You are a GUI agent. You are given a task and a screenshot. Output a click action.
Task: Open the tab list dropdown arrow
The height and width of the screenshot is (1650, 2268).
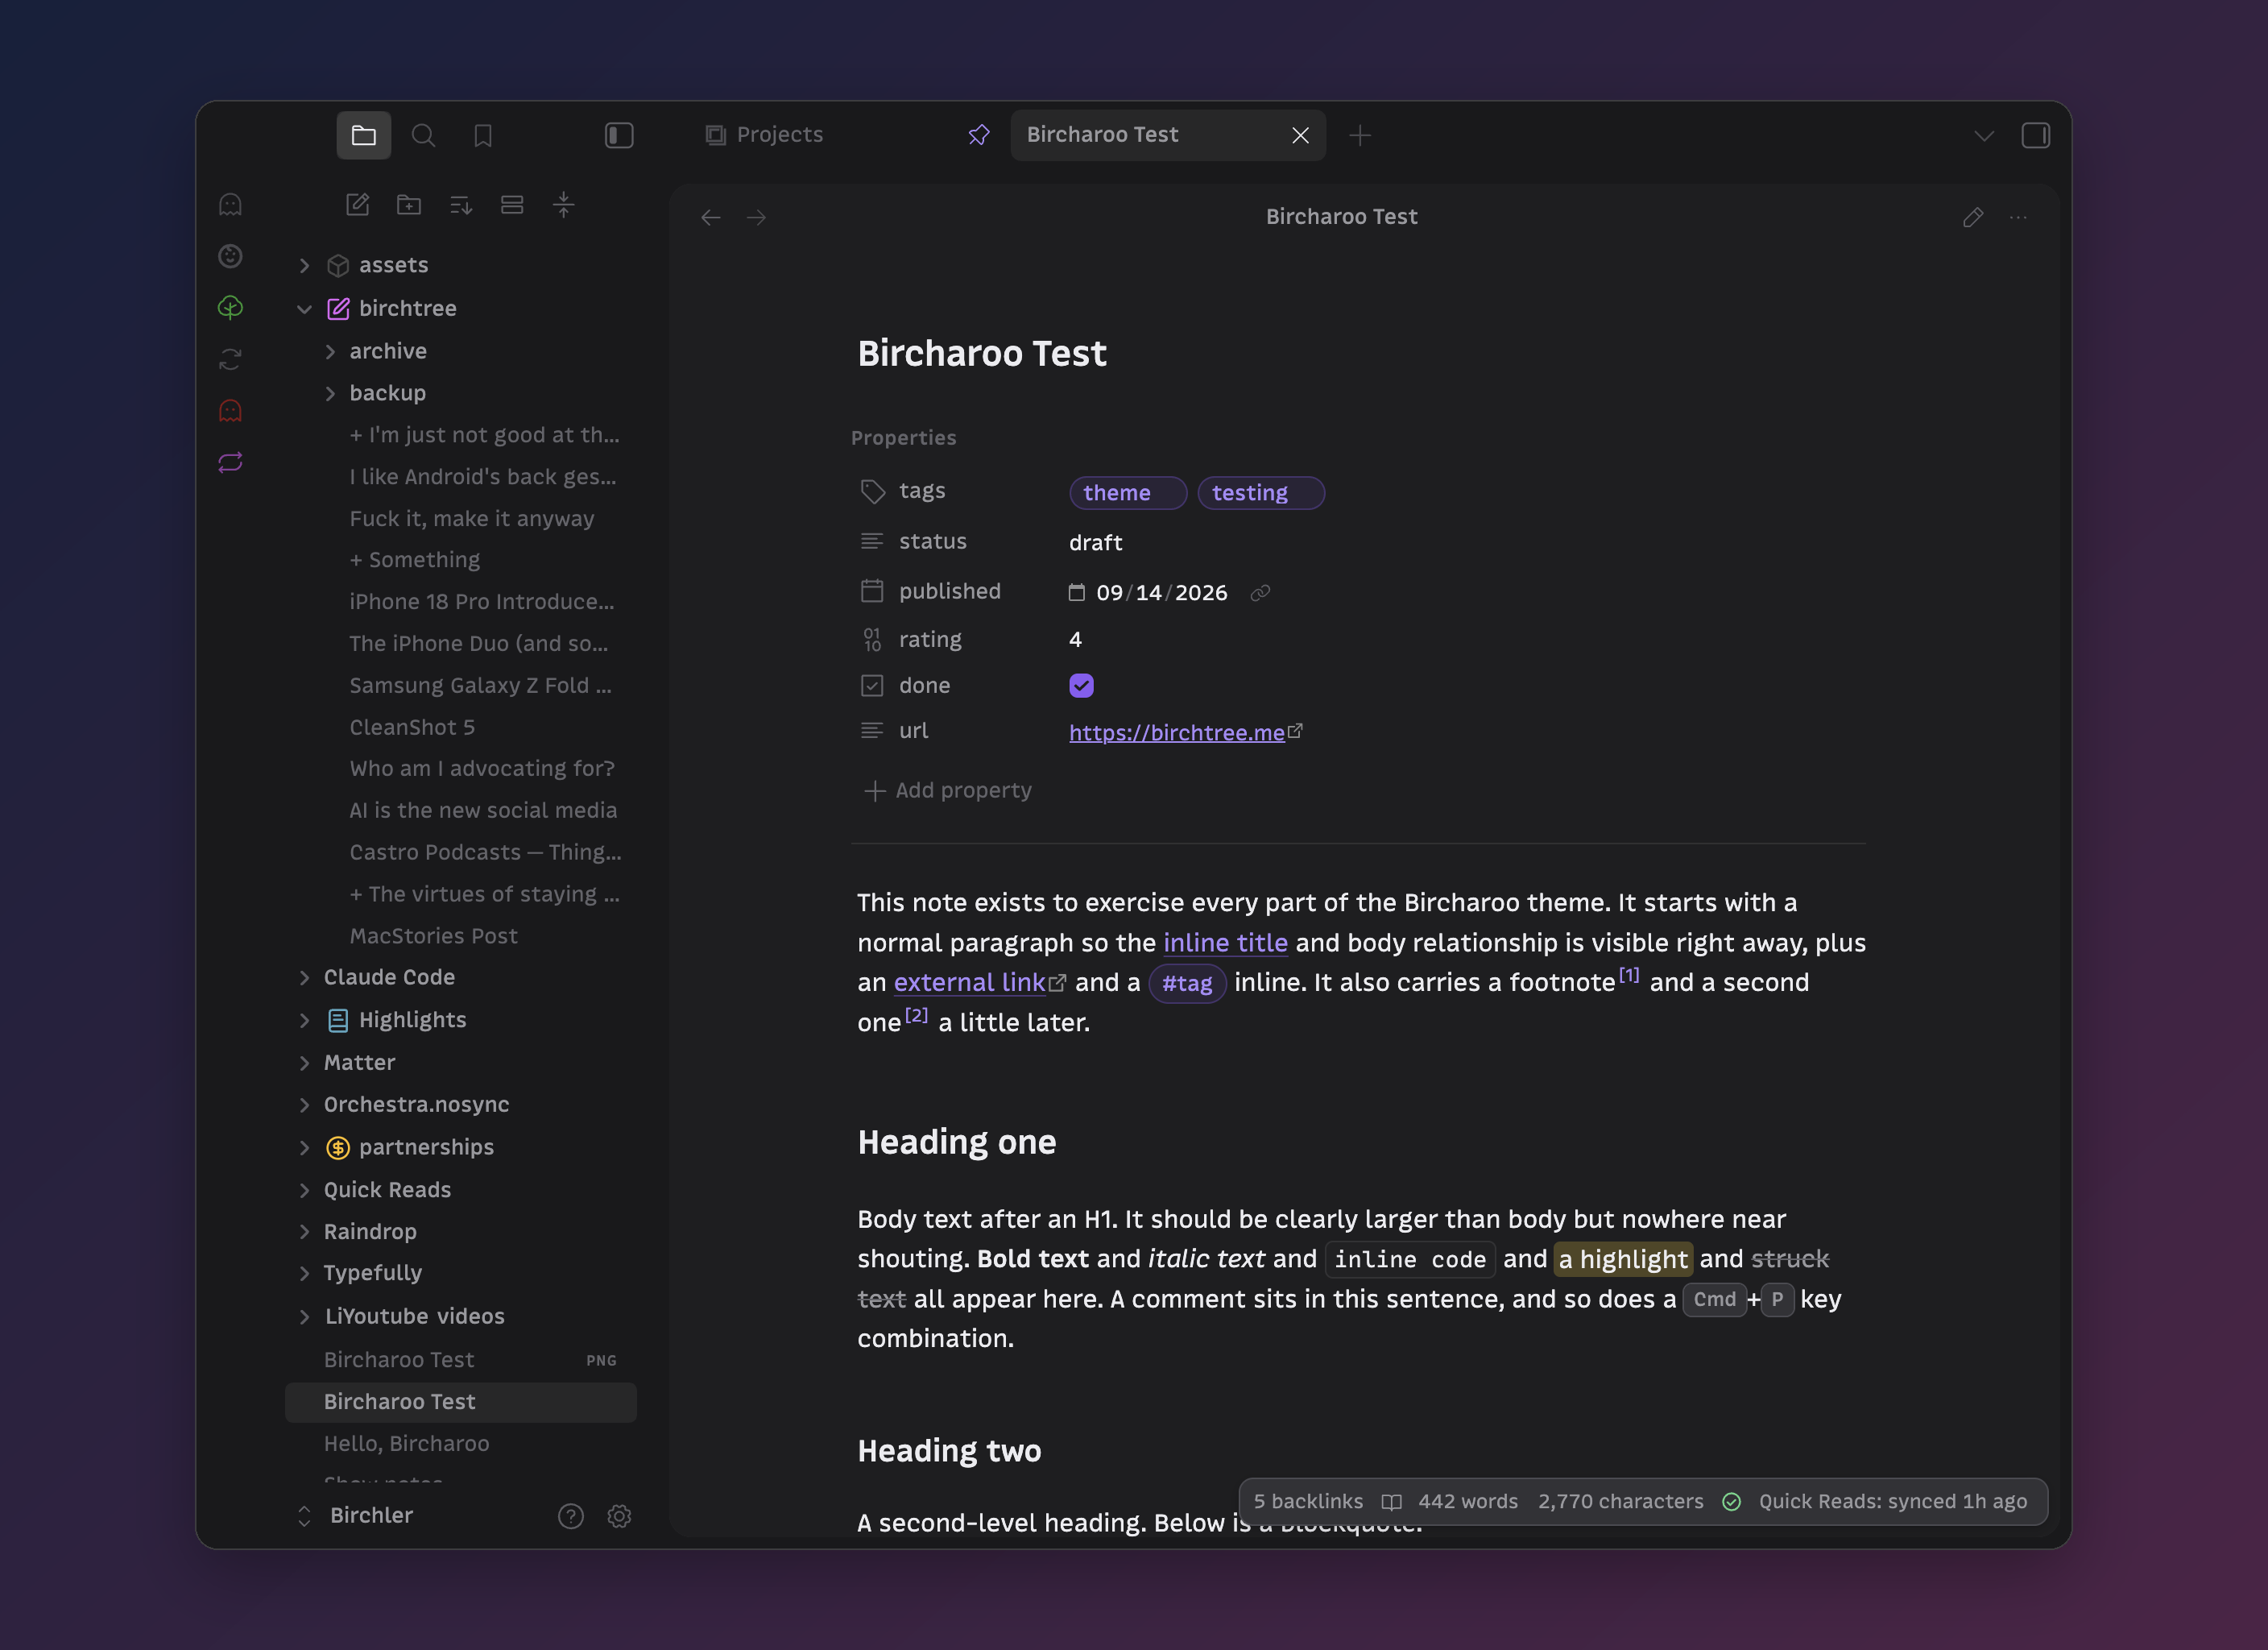click(1984, 135)
